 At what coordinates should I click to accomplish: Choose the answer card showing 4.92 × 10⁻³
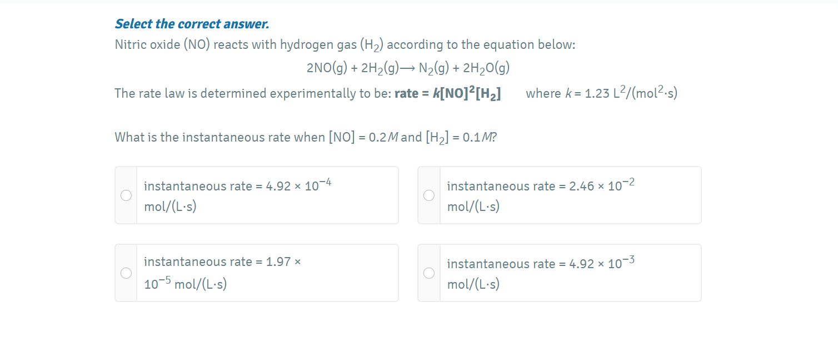[558, 273]
